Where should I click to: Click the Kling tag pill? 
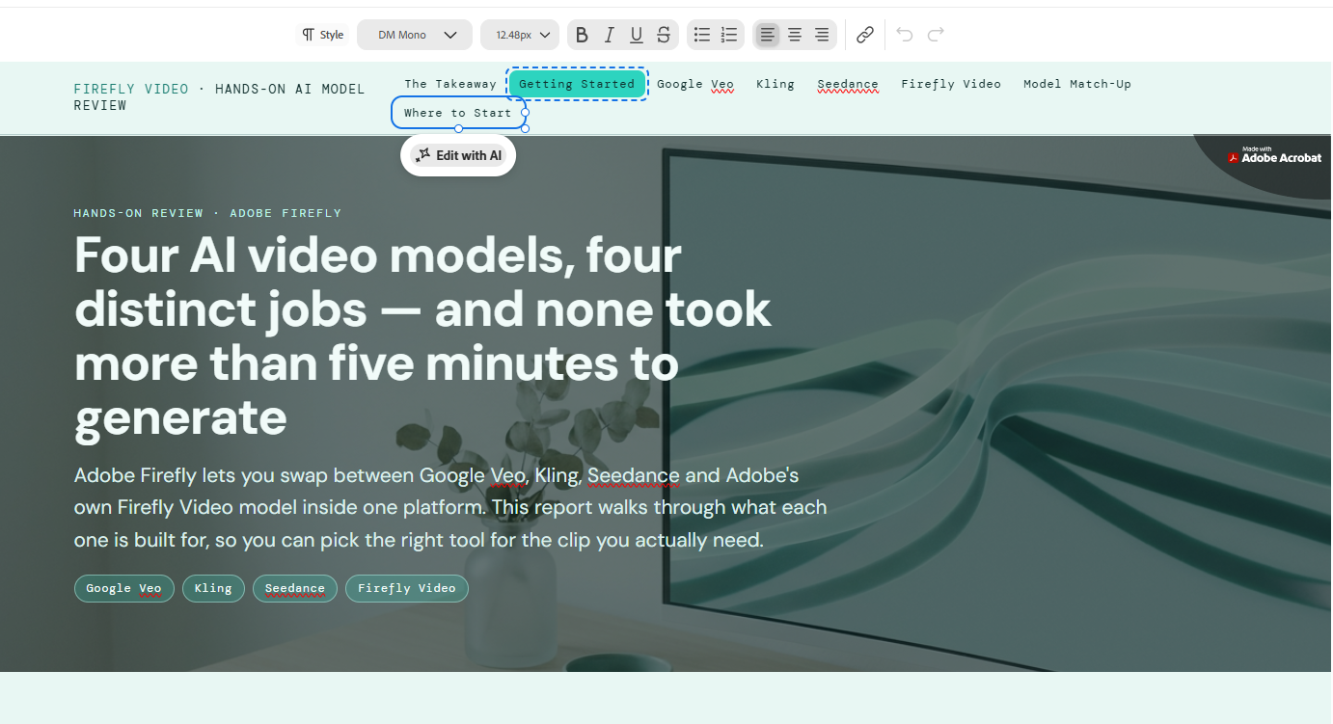point(213,588)
